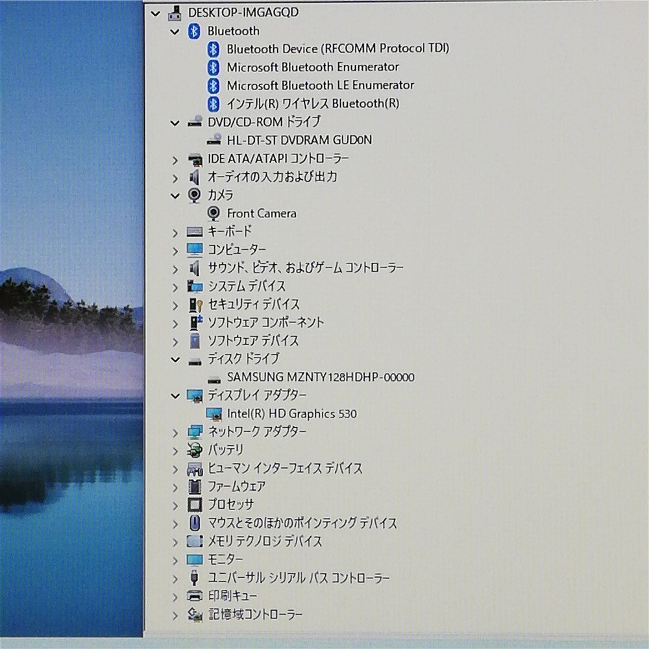Expand the IDE ATA/ATAPI コントローラー category
This screenshot has height=649, width=649.
(x=175, y=158)
